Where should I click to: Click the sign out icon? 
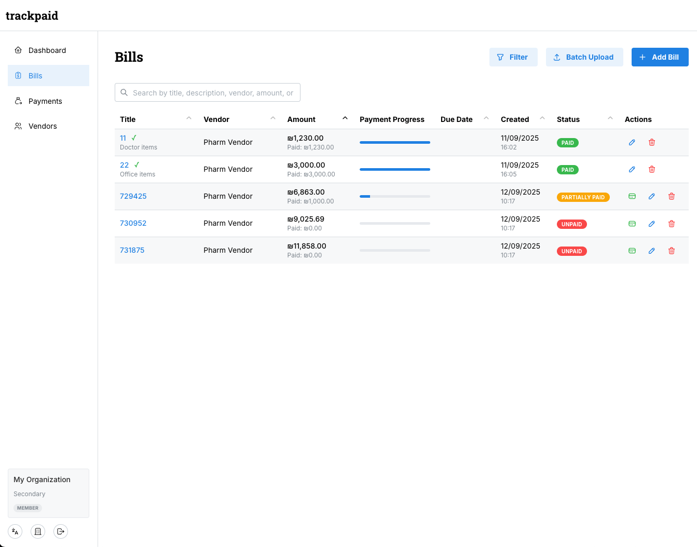point(60,531)
